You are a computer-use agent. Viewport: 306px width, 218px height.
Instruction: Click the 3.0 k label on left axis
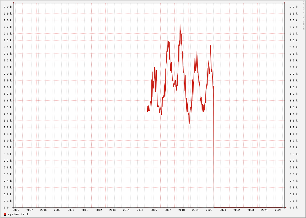pos(8,7)
